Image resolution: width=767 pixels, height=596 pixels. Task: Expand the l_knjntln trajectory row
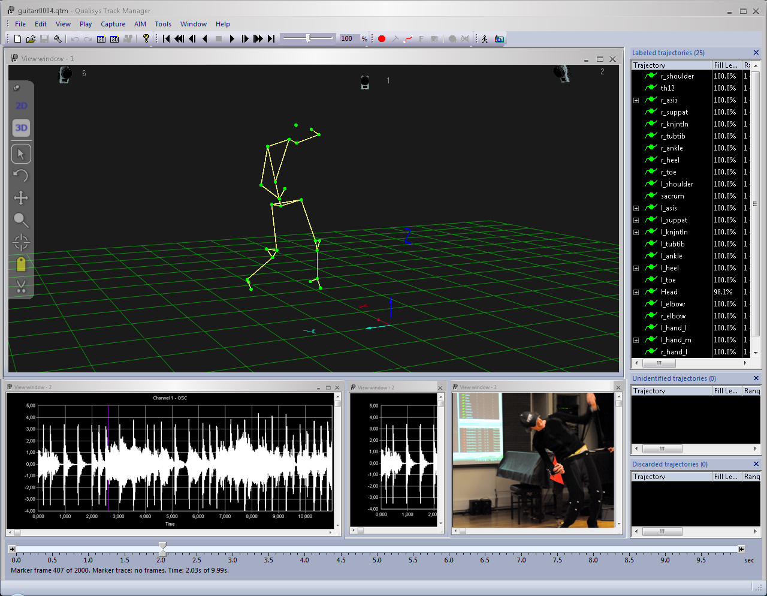(x=636, y=232)
